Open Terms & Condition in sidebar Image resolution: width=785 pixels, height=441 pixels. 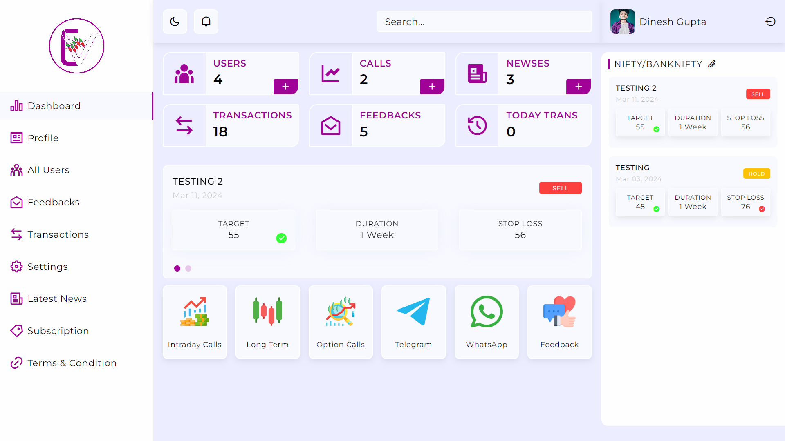[x=76, y=363]
